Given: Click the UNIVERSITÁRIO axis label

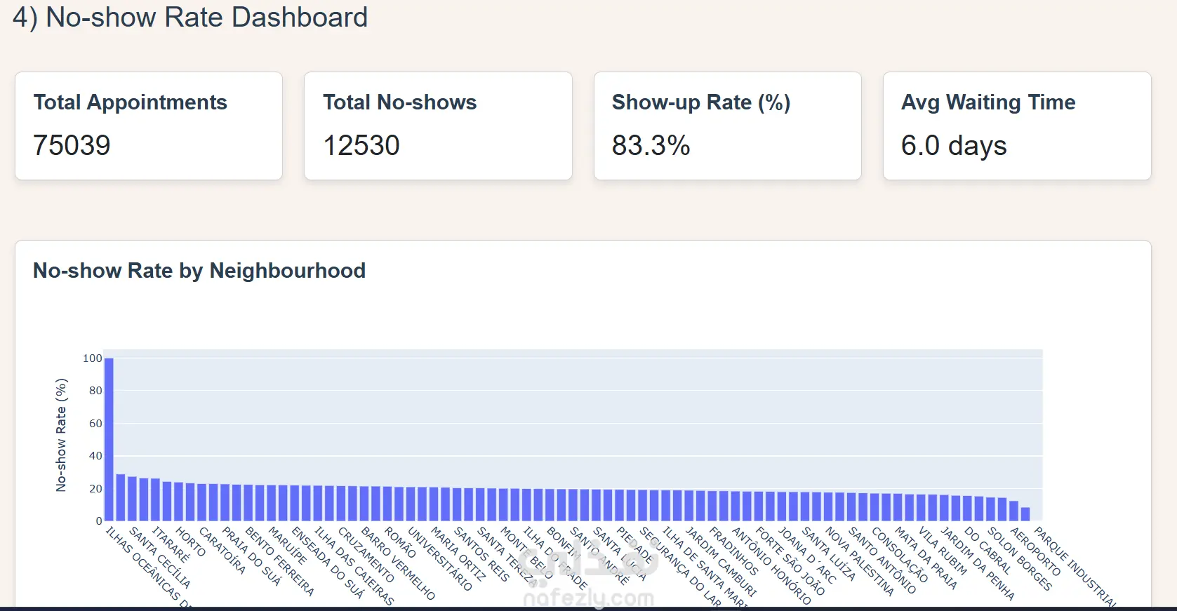Looking at the screenshot, I should (x=440, y=558).
